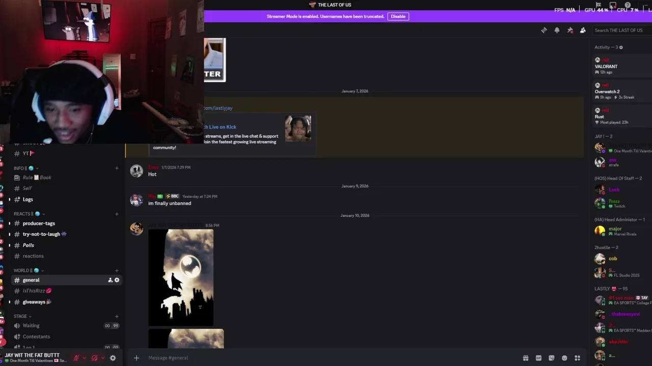The height and width of the screenshot is (366, 652).
Task: View member Luck's profile
Action: click(x=614, y=190)
